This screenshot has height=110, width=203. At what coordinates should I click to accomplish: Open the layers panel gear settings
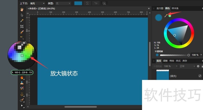198,66
